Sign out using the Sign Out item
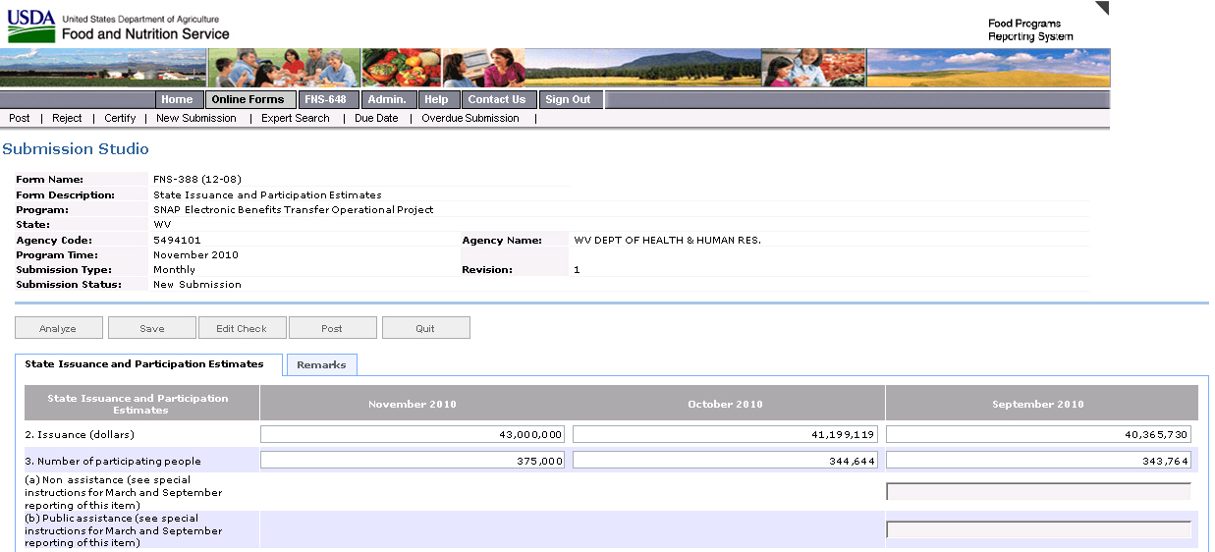 click(568, 99)
